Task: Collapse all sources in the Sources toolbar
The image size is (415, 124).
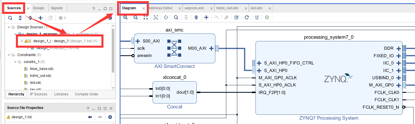Action: pyautogui.click(x=20, y=18)
